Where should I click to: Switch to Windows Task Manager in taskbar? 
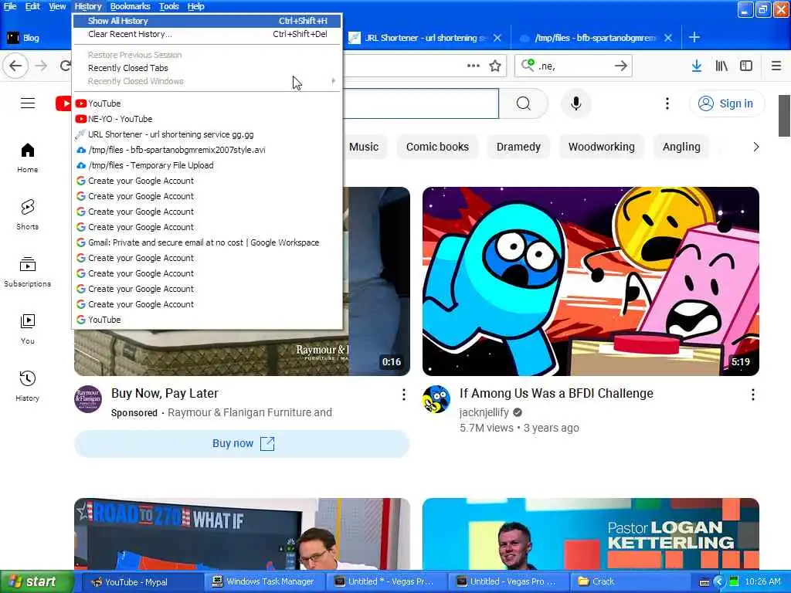[x=264, y=582]
